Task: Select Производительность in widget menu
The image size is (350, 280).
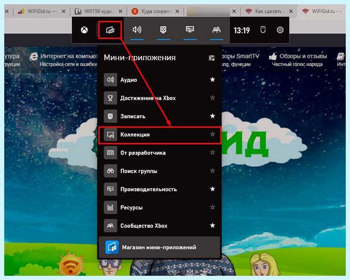Action: [x=159, y=190]
